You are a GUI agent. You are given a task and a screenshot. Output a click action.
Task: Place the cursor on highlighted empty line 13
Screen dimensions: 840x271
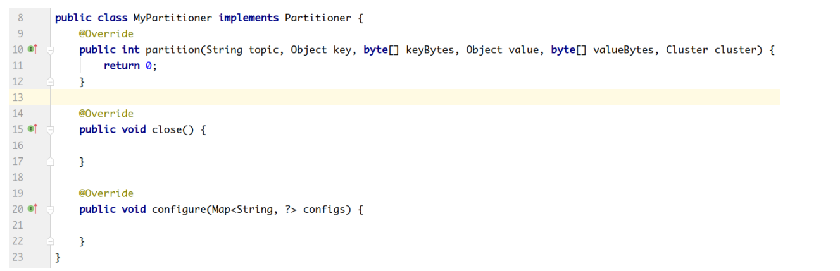point(417,97)
